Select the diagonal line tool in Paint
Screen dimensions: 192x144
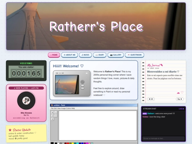[52, 116]
